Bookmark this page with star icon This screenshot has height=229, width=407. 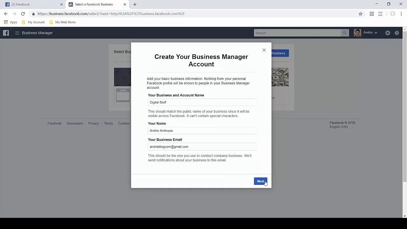point(361,14)
